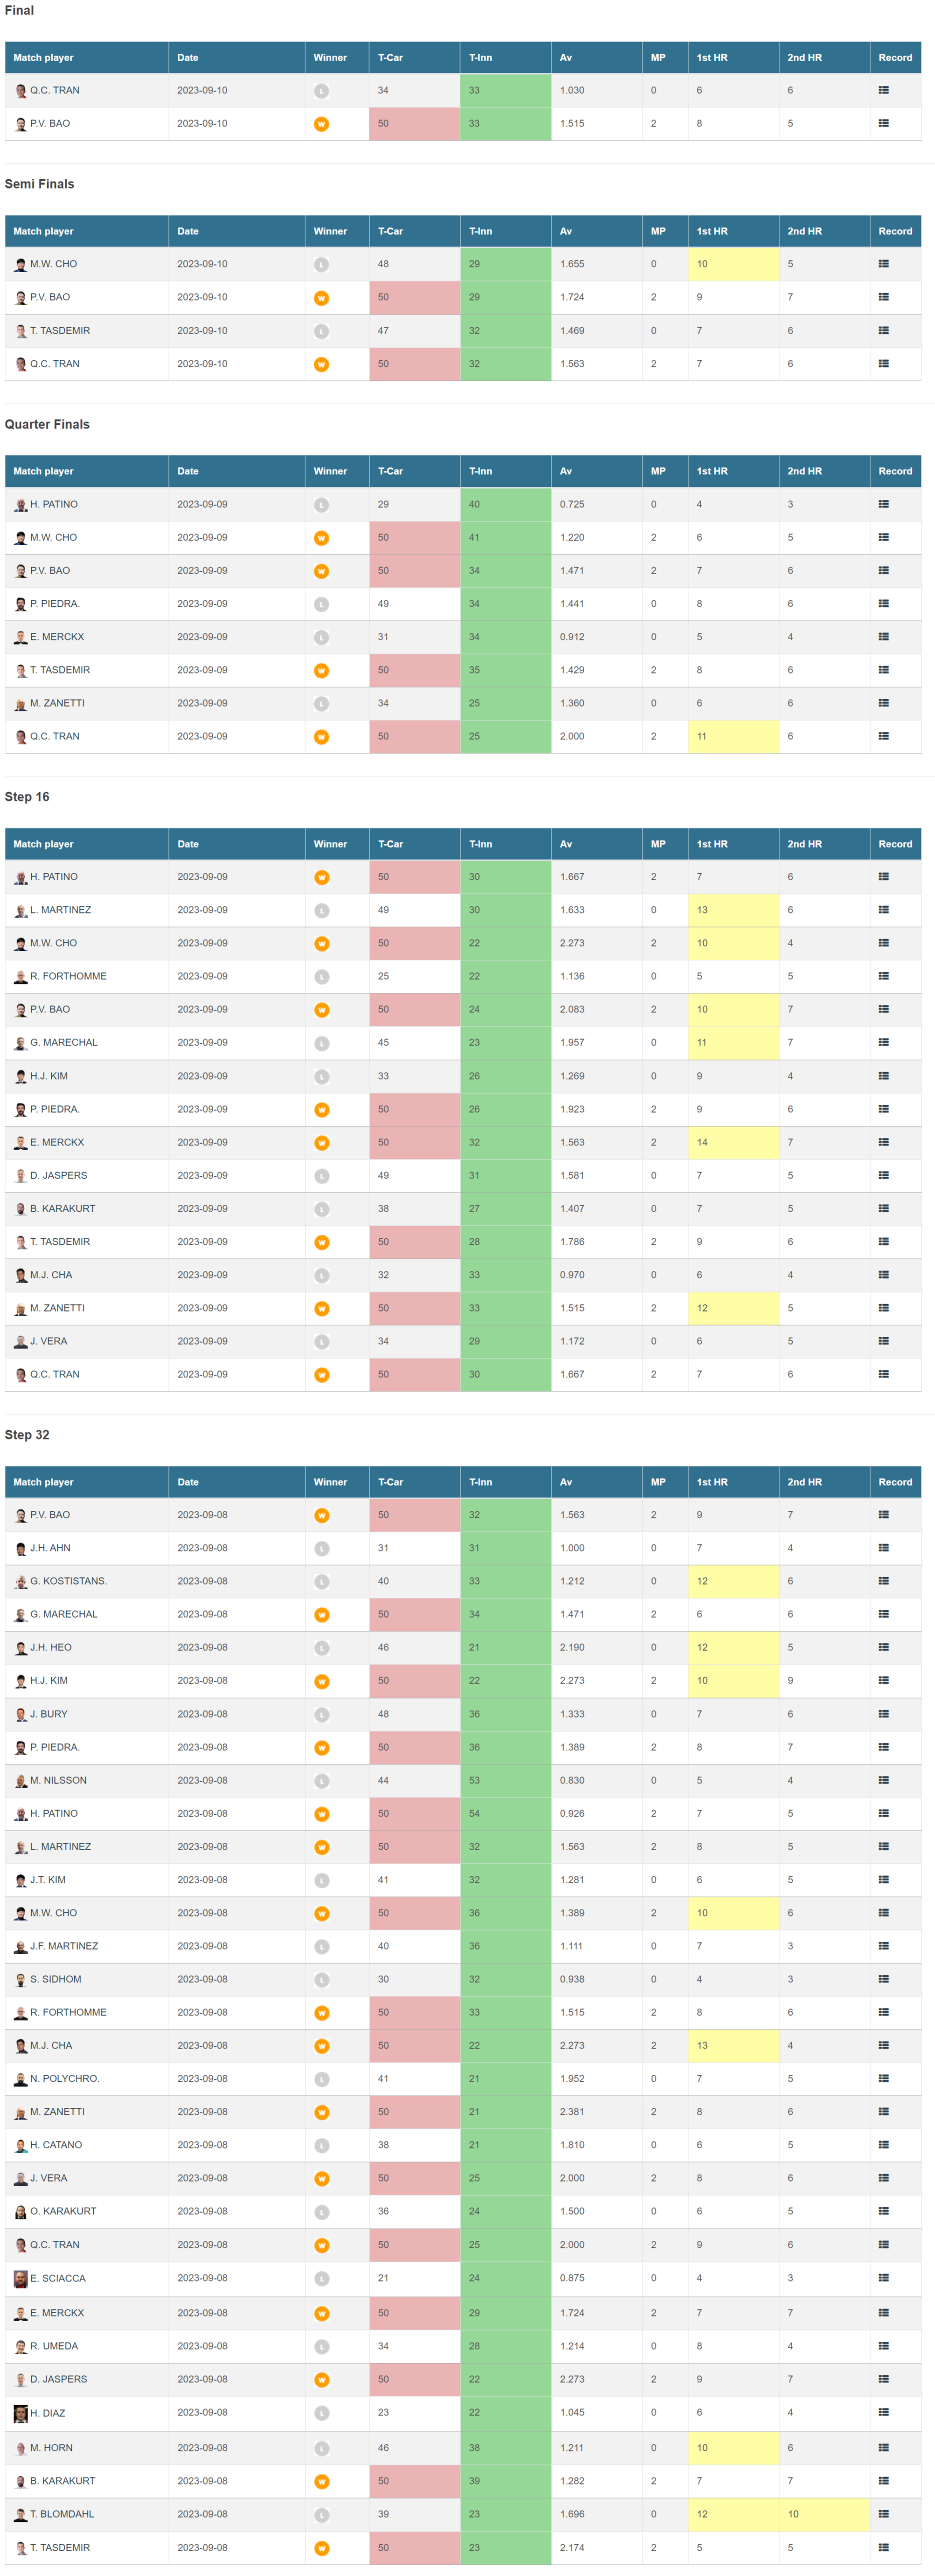This screenshot has height=2576, width=935.
Task: View P. PIEDRA's Quarter Finals record icon
Action: point(883,604)
